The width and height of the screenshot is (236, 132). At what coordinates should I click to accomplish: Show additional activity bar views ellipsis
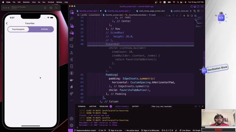tap(72, 100)
